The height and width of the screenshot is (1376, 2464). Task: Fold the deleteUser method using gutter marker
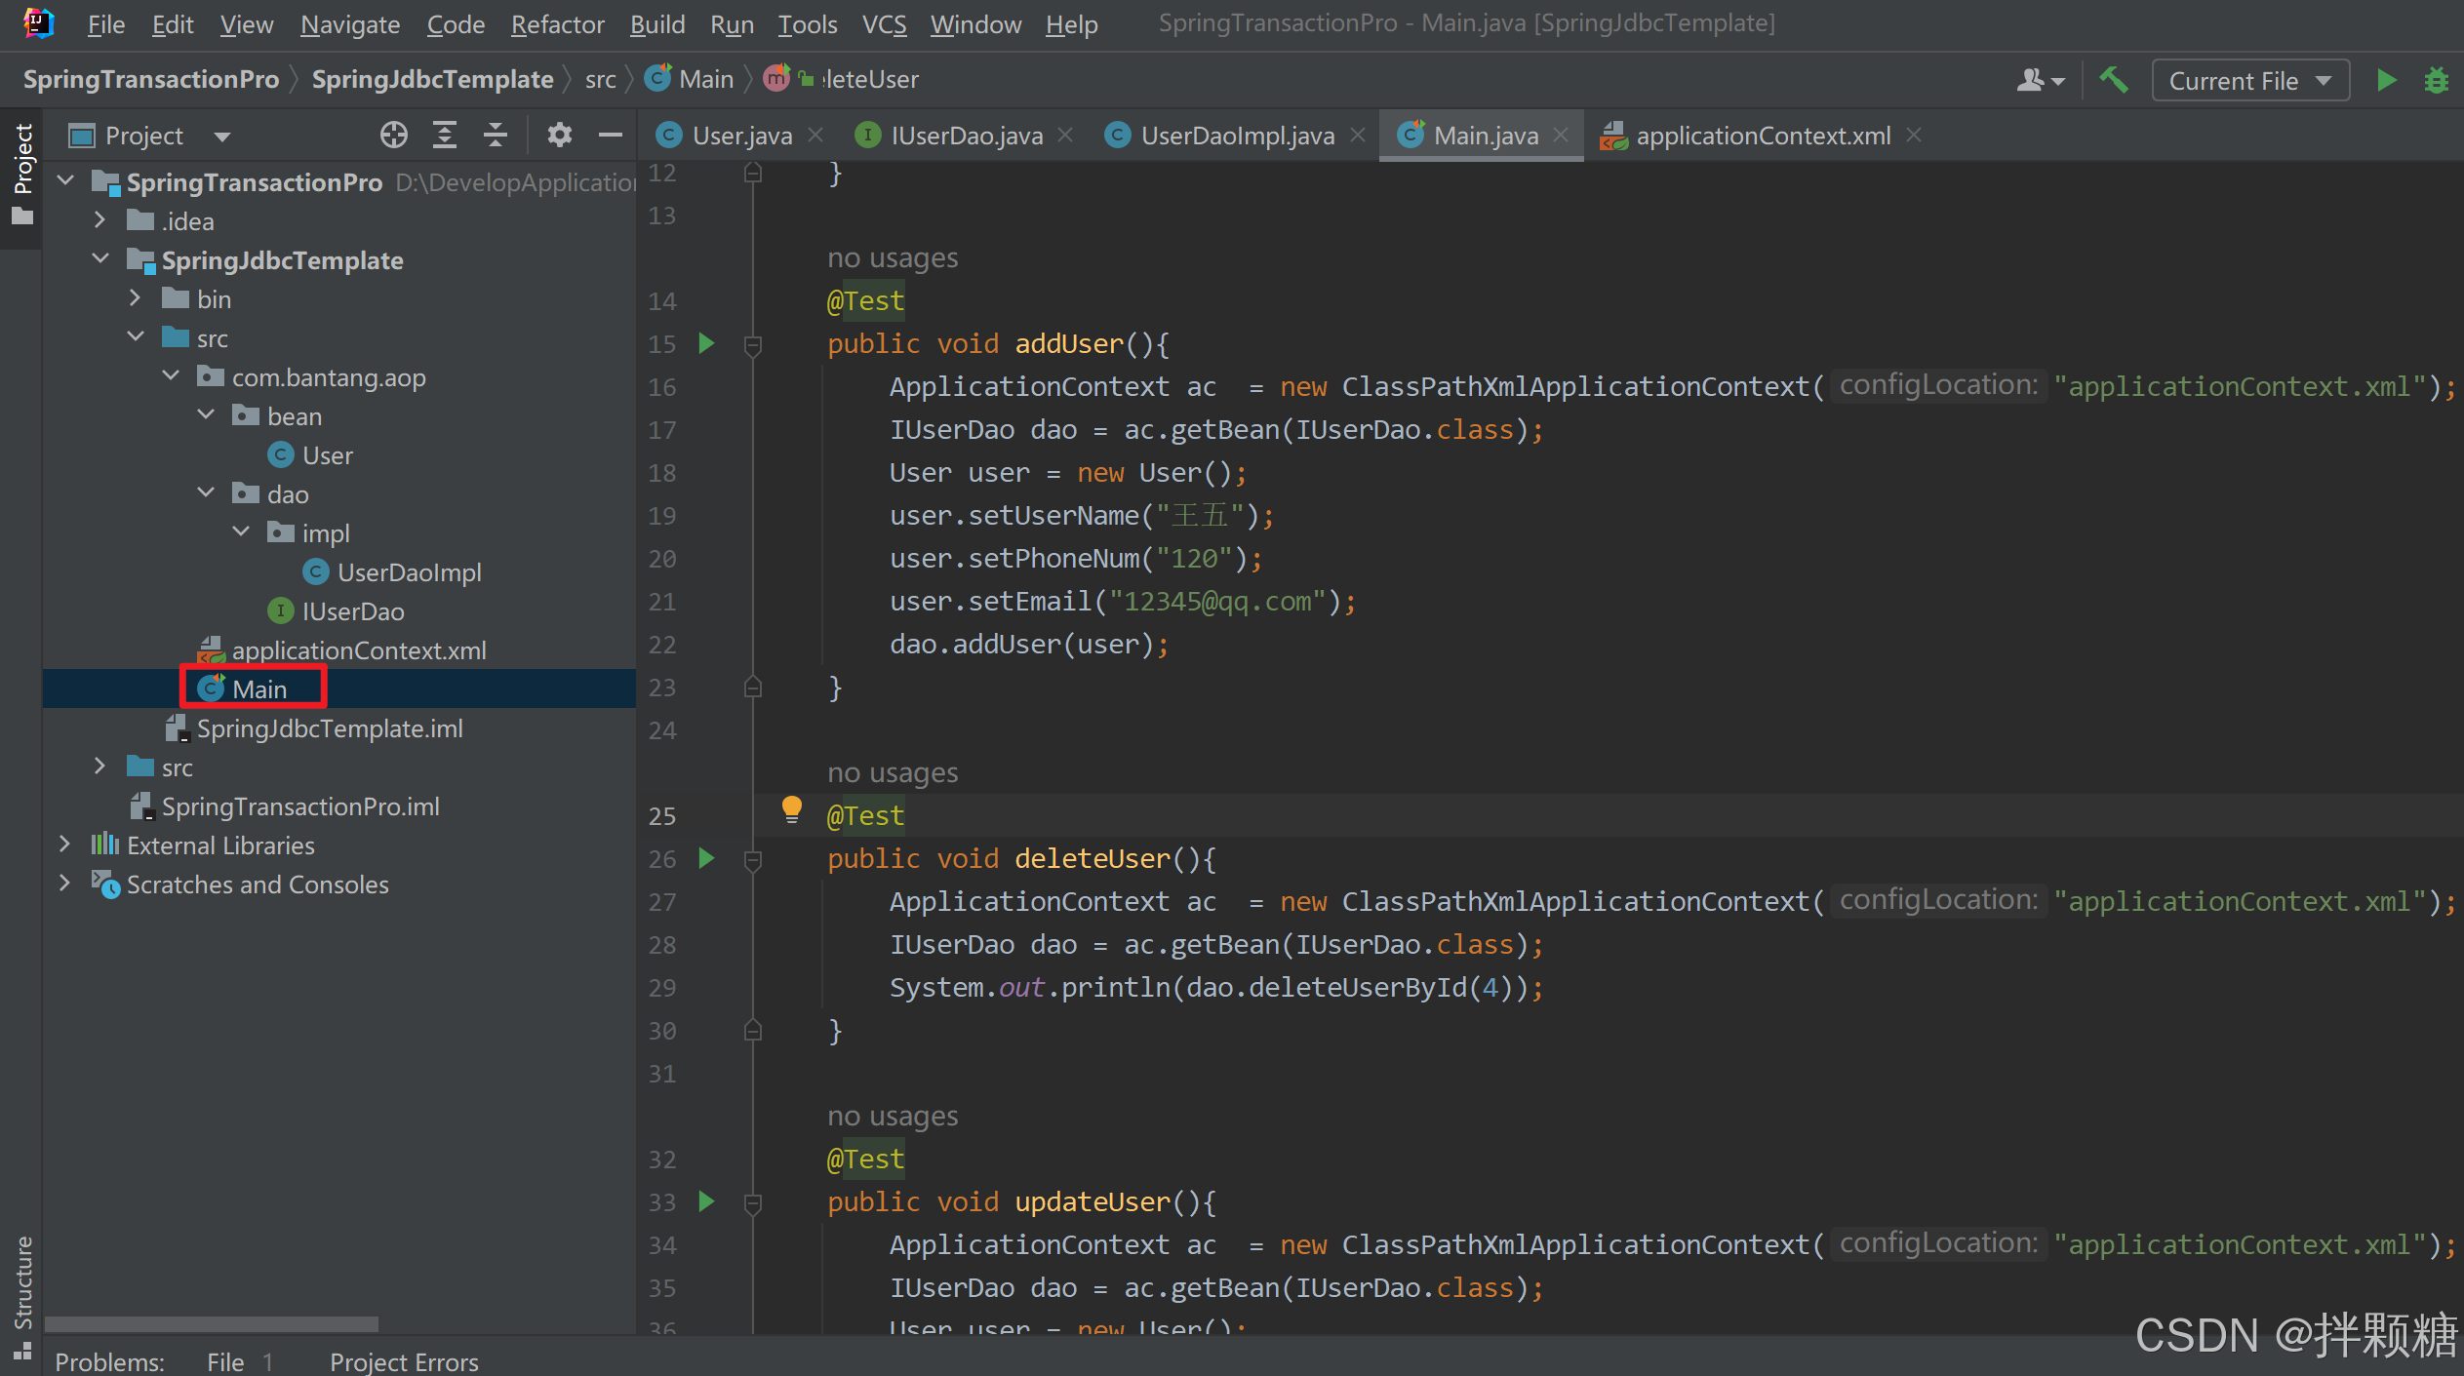753,859
